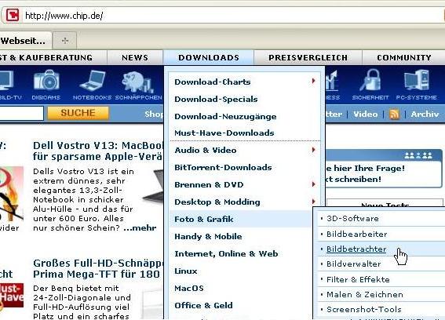Click the orange RSS feed icon
Image resolution: width=445 pixels, height=320 pixels.
coord(394,114)
